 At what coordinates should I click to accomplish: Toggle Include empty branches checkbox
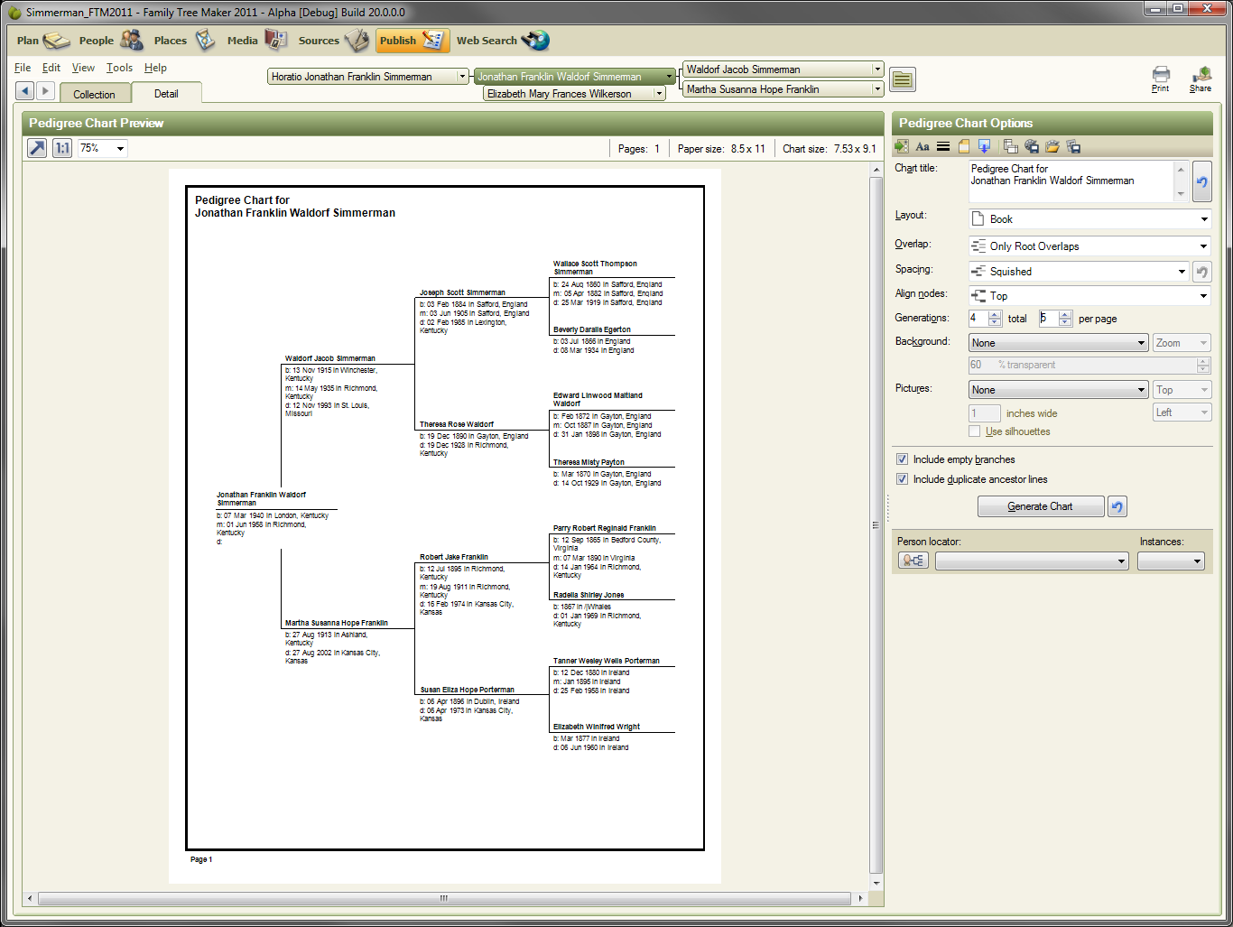[902, 459]
